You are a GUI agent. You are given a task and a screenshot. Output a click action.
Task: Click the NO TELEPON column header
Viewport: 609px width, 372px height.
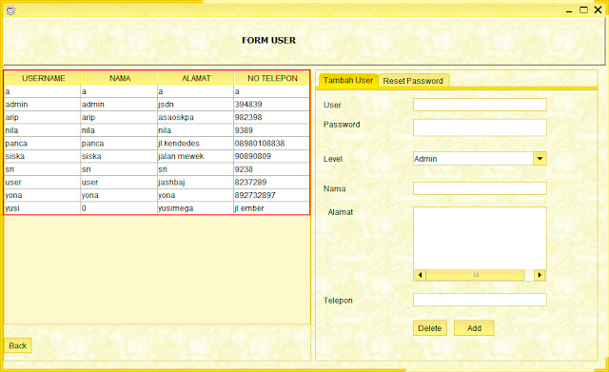272,78
